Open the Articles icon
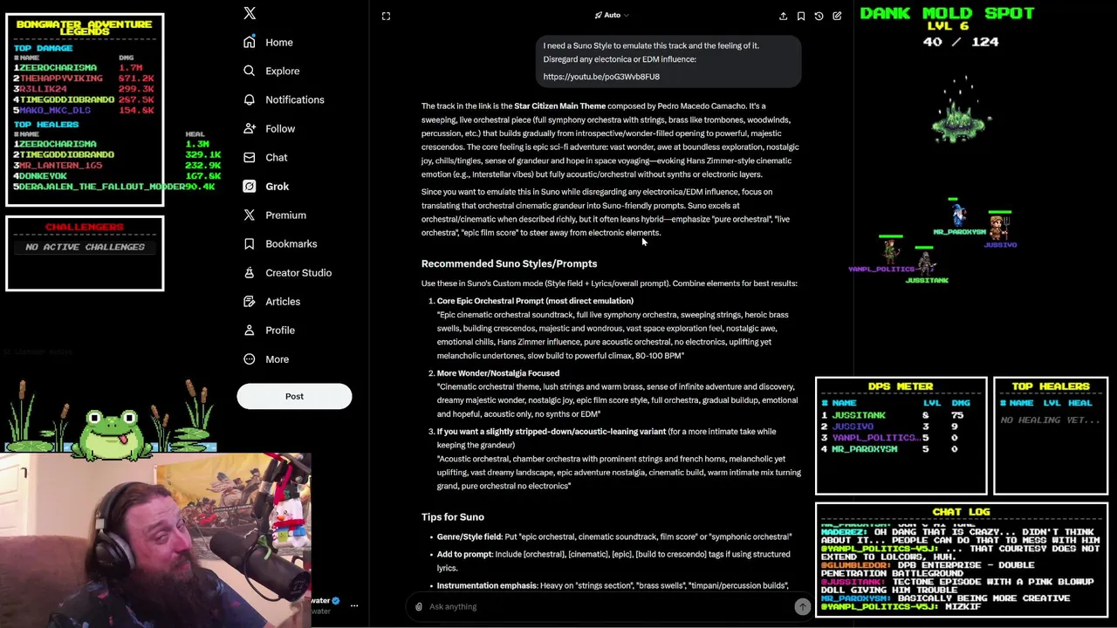The image size is (1117, 628). [x=250, y=301]
